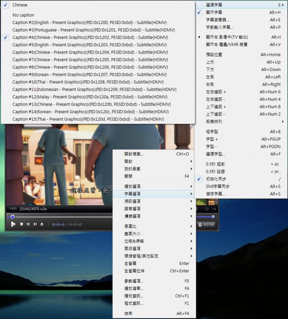Screen dimensions: 288x319
Task: Choose 上方 (Alt+Up) item
Action: (241, 62)
